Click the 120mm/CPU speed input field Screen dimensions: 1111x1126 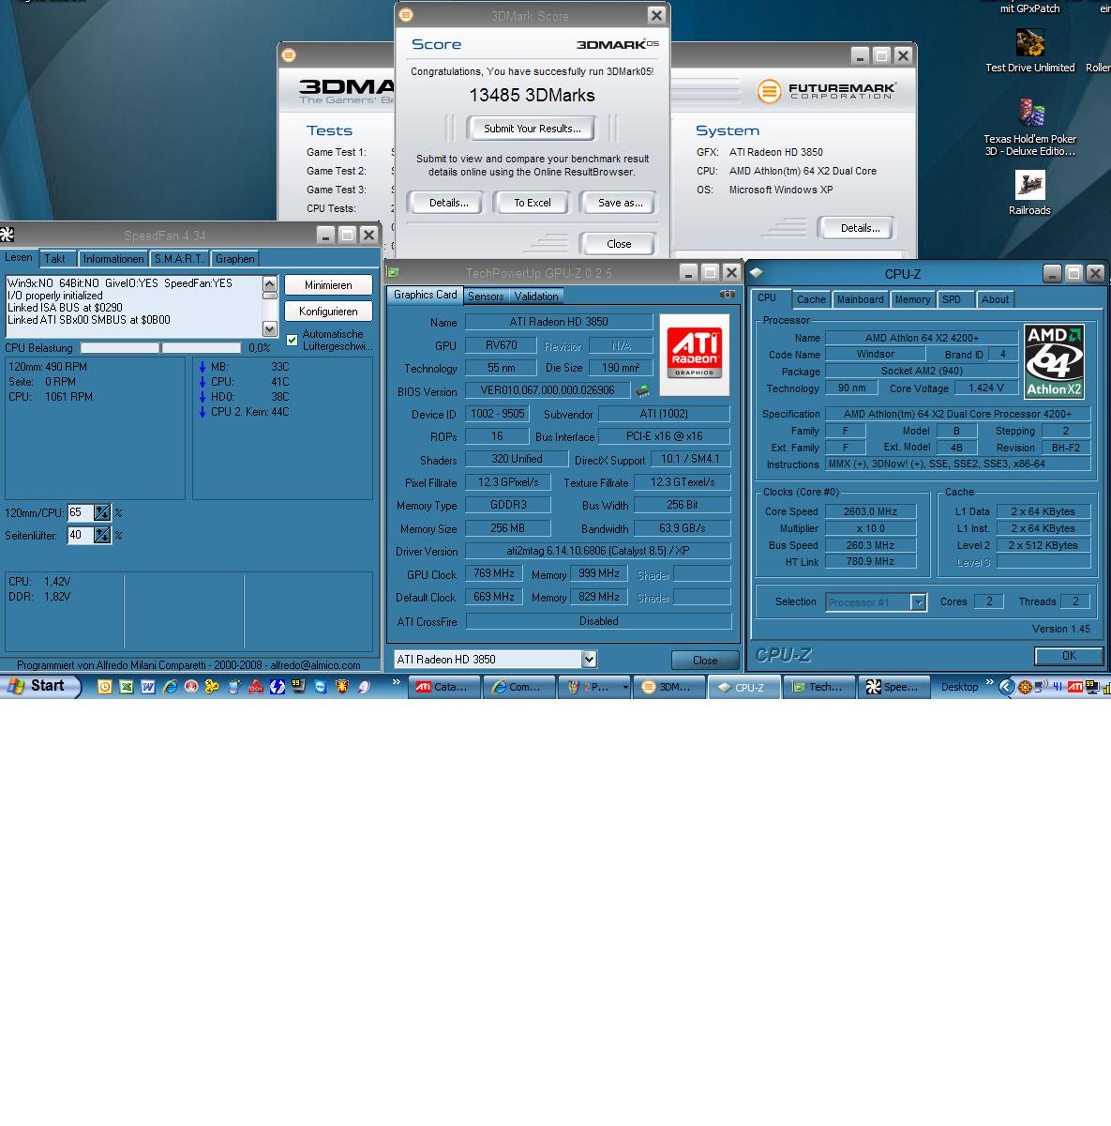click(81, 512)
